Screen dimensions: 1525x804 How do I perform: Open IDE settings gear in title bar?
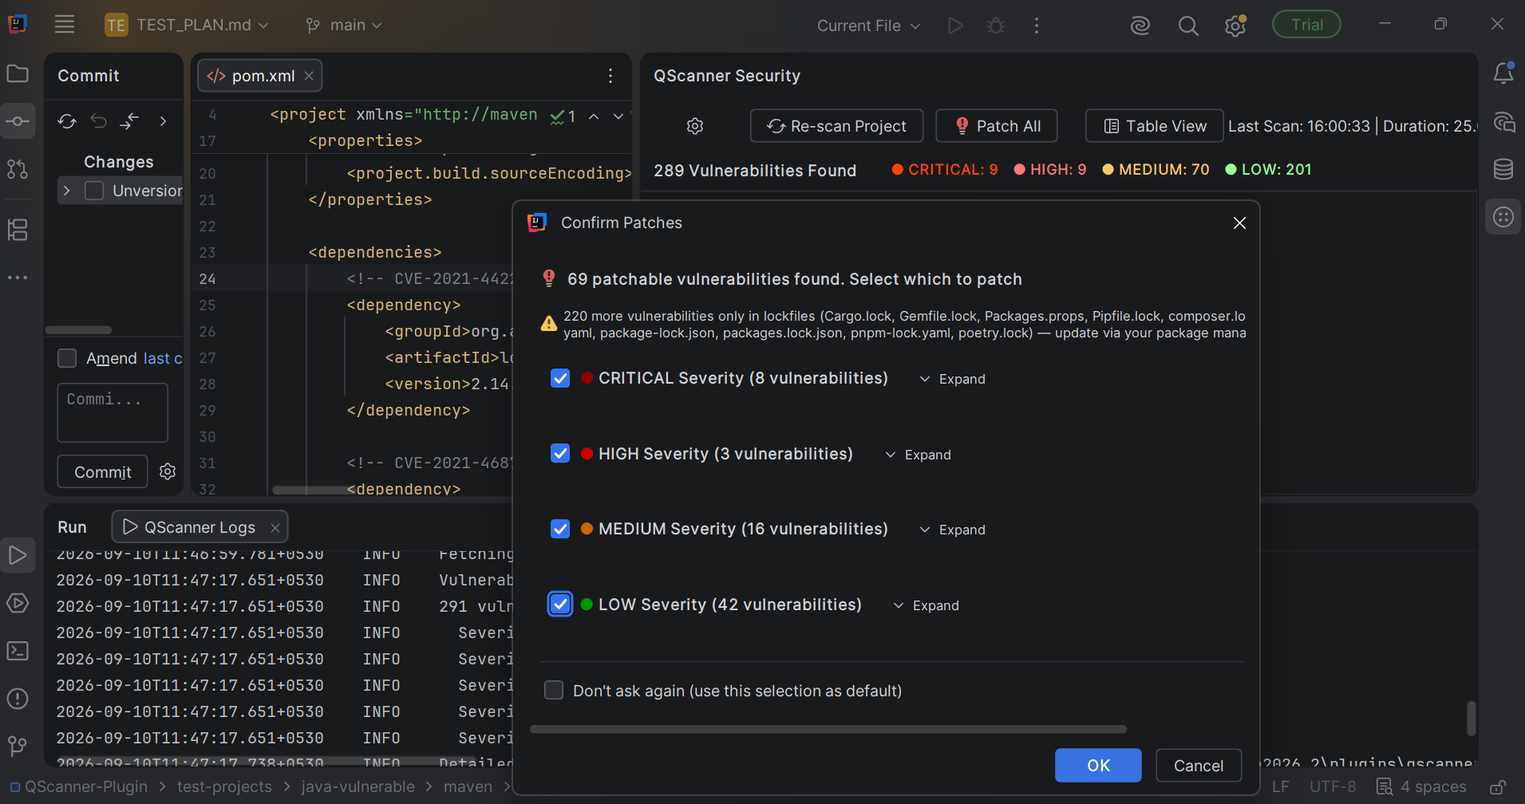1235,26
